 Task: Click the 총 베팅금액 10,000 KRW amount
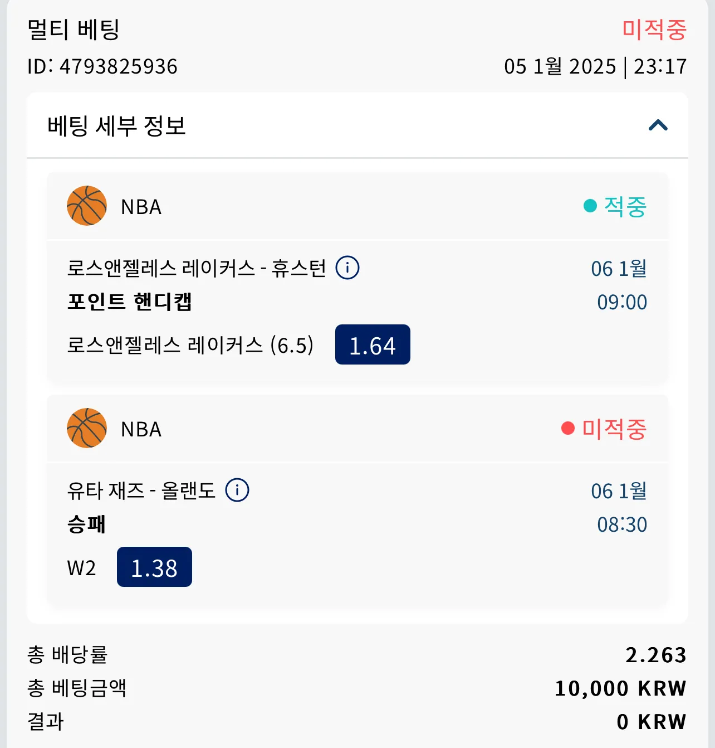click(620, 688)
